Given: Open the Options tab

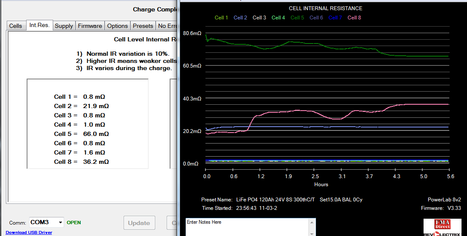Looking at the screenshot, I should click(x=117, y=26).
